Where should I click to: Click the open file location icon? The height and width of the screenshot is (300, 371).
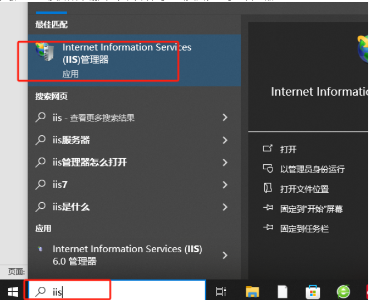268,188
